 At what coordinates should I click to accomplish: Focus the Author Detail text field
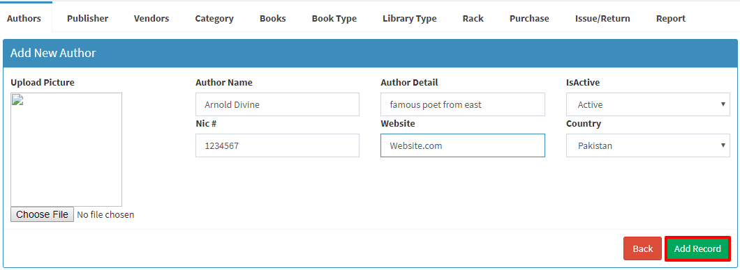click(x=463, y=104)
